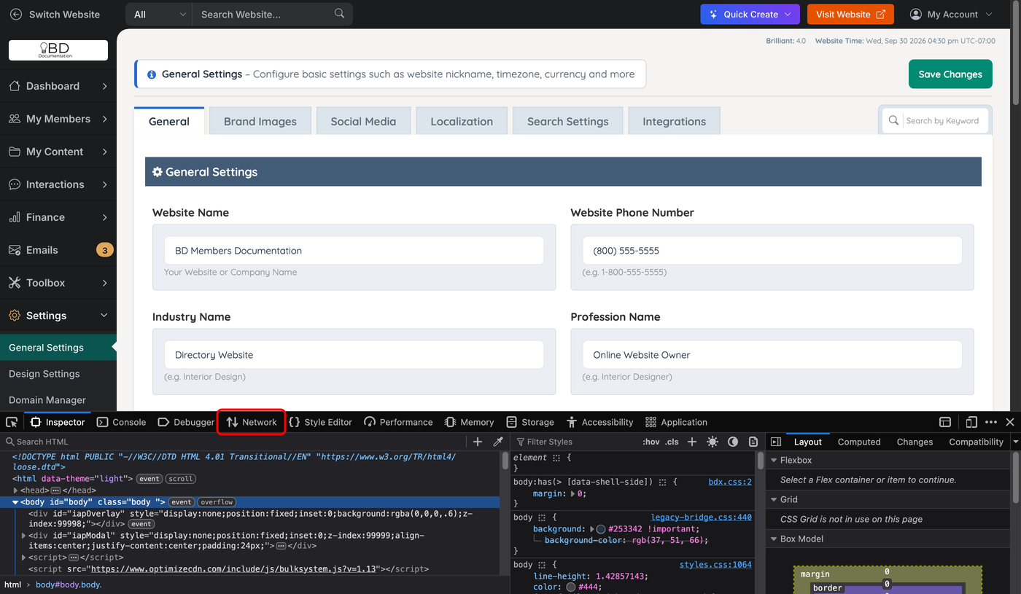Add a new node with the plus icon beside Search HTML
The width and height of the screenshot is (1021, 594).
[478, 442]
